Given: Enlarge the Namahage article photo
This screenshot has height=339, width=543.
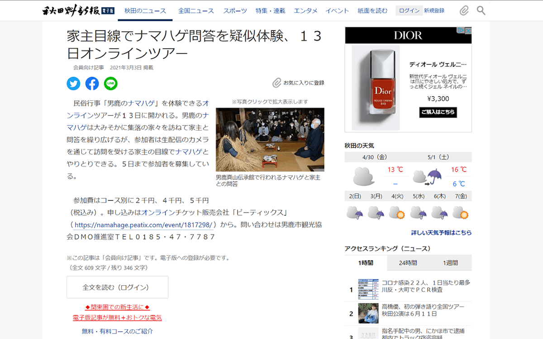Looking at the screenshot, I should (270, 139).
